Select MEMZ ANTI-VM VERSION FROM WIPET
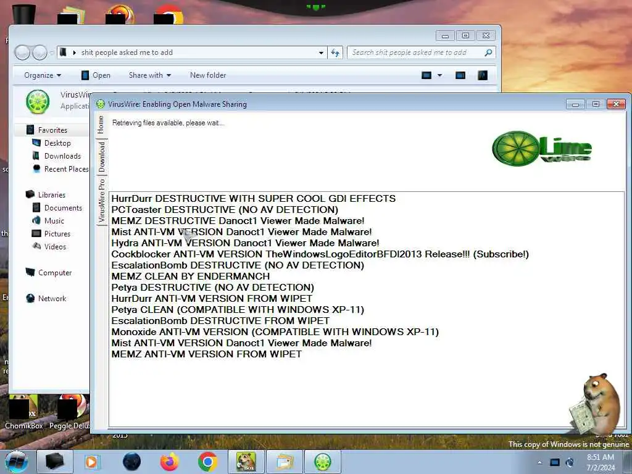Image resolution: width=632 pixels, height=474 pixels. click(x=206, y=354)
